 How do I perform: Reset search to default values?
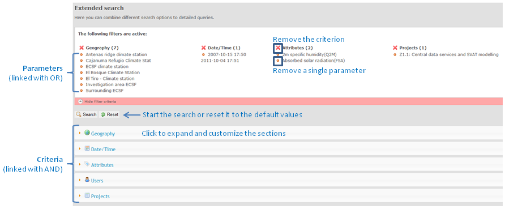[x=109, y=114]
